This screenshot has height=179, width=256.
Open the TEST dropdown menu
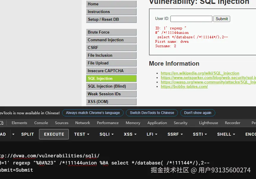click(x=82, y=134)
